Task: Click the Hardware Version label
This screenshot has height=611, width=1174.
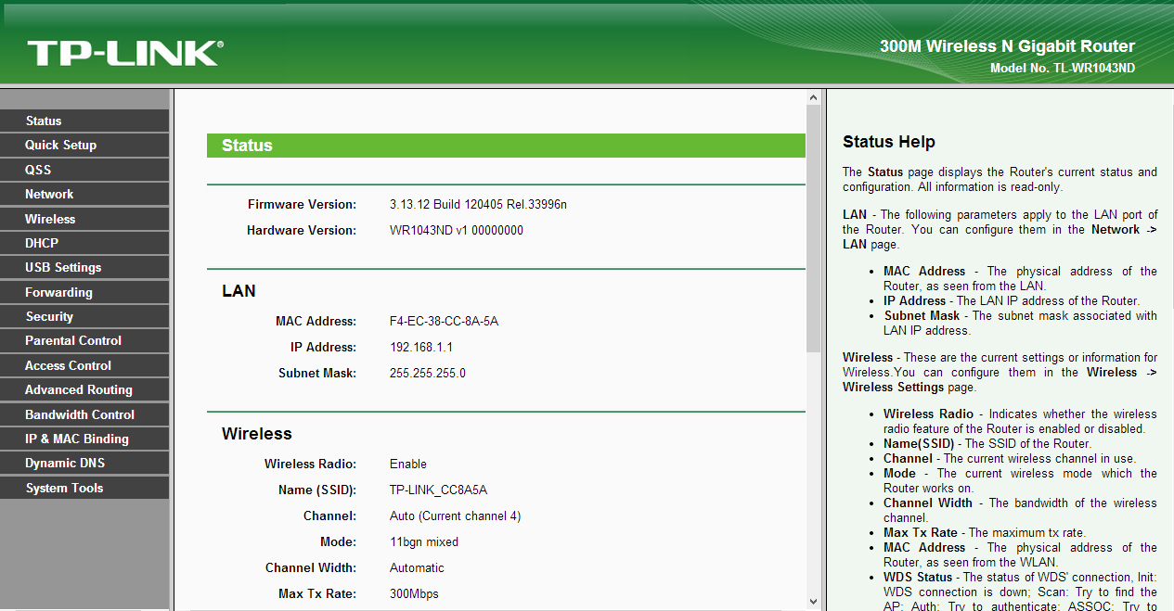Action: click(x=302, y=230)
